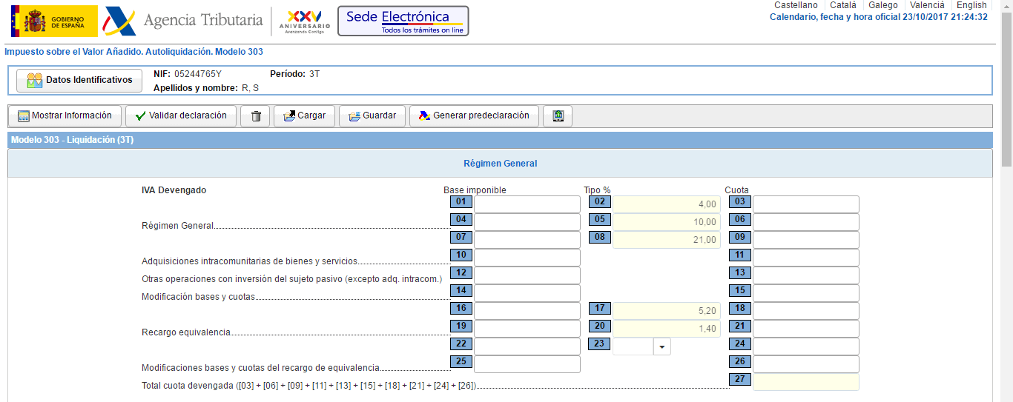The image size is (1013, 402).
Task: Focus the cuota field 09
Action: 805,240
